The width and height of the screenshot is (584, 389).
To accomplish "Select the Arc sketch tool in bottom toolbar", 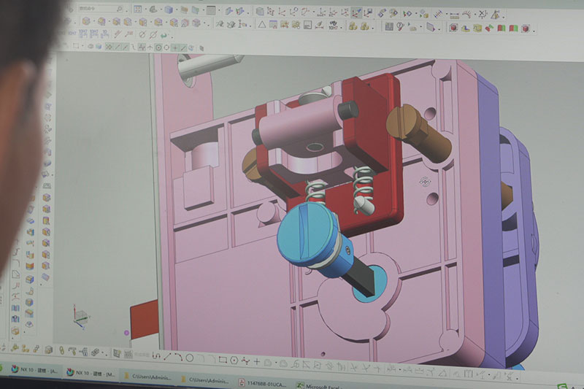I will pyautogui.click(x=179, y=358).
